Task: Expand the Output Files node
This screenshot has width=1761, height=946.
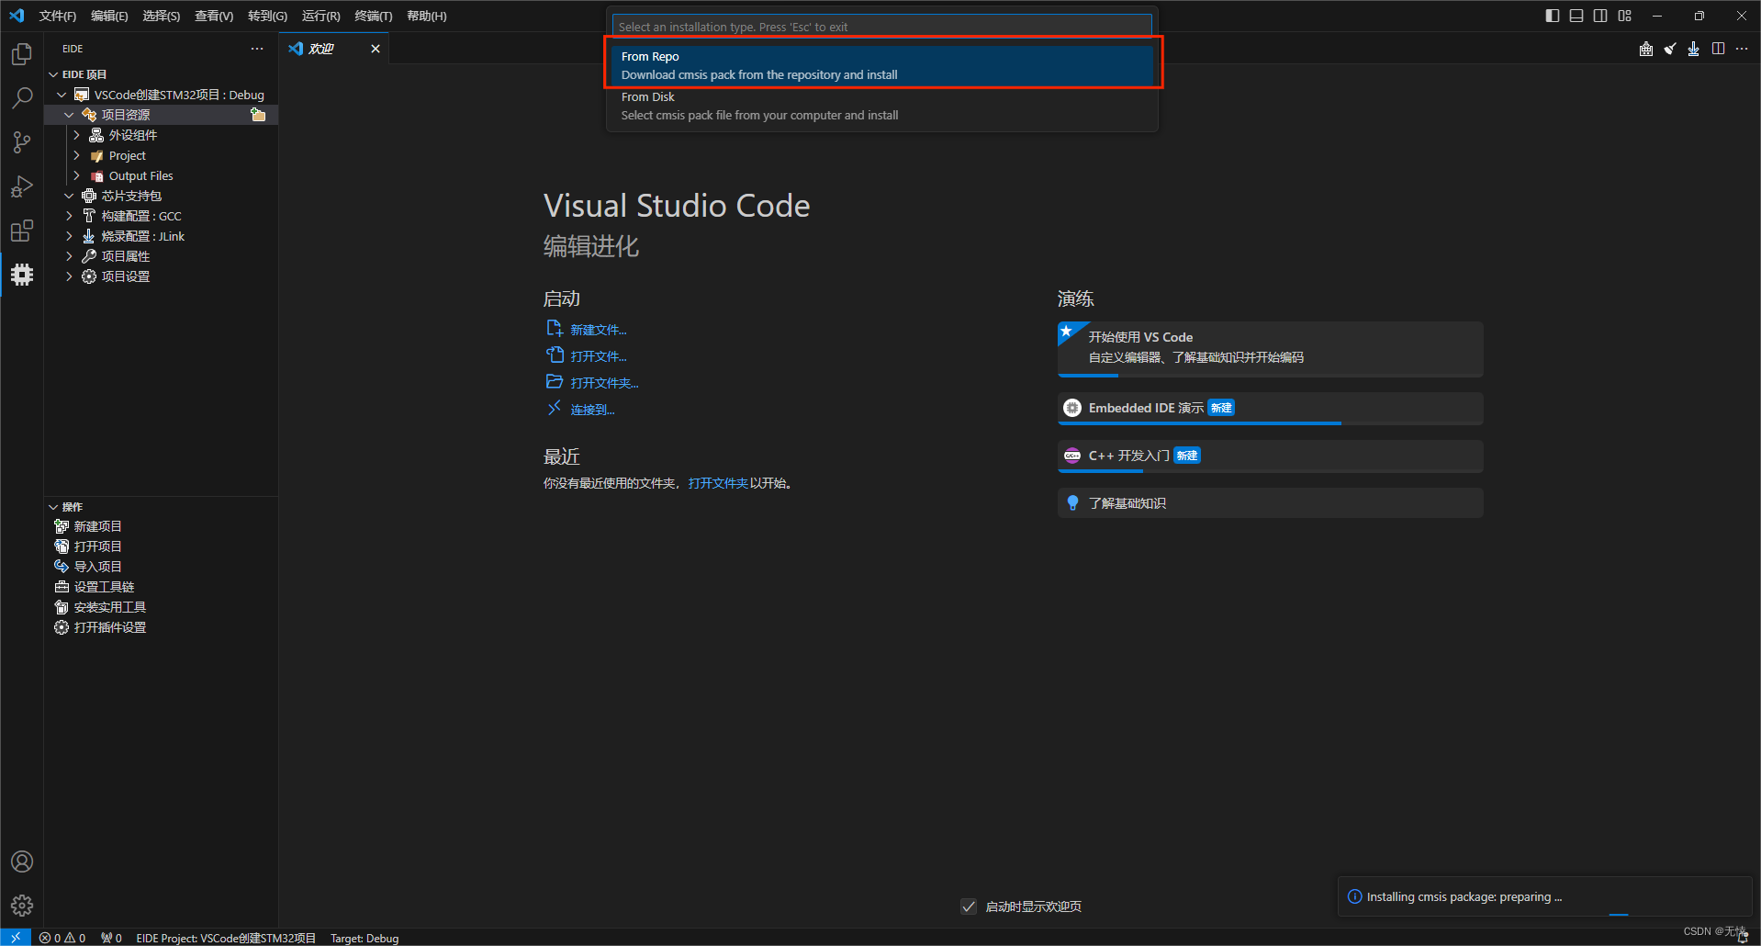Action: [x=77, y=175]
